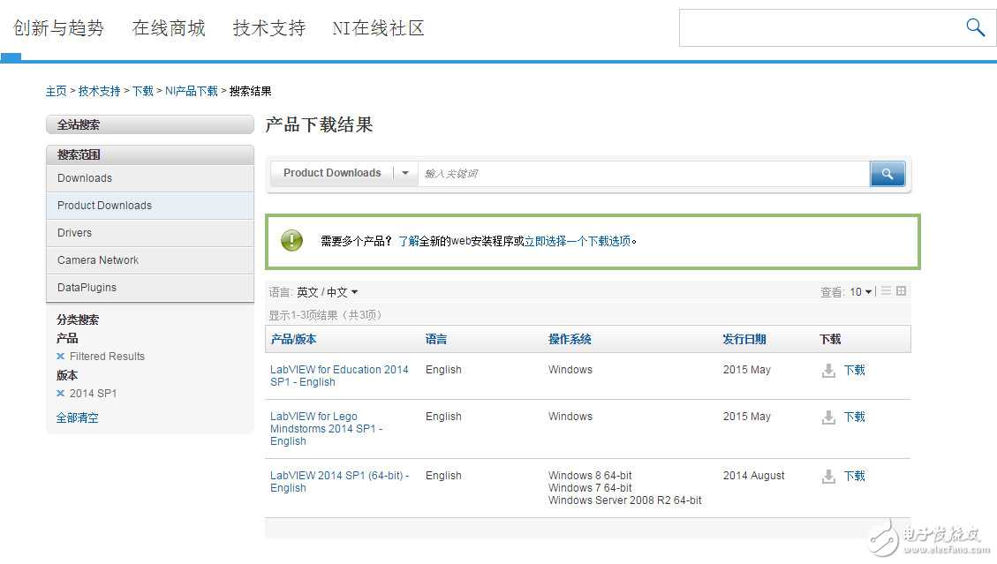The height and width of the screenshot is (564, 997).
Task: Select DataPlugins in search scope list
Action: (150, 288)
